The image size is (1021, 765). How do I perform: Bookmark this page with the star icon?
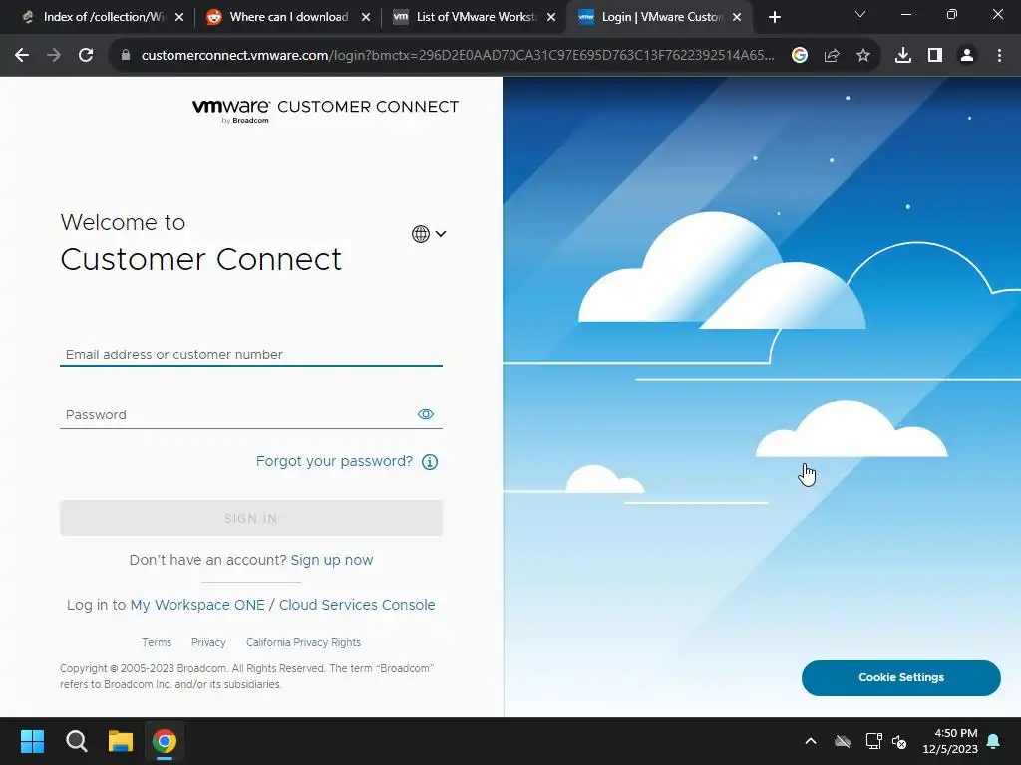pos(863,56)
